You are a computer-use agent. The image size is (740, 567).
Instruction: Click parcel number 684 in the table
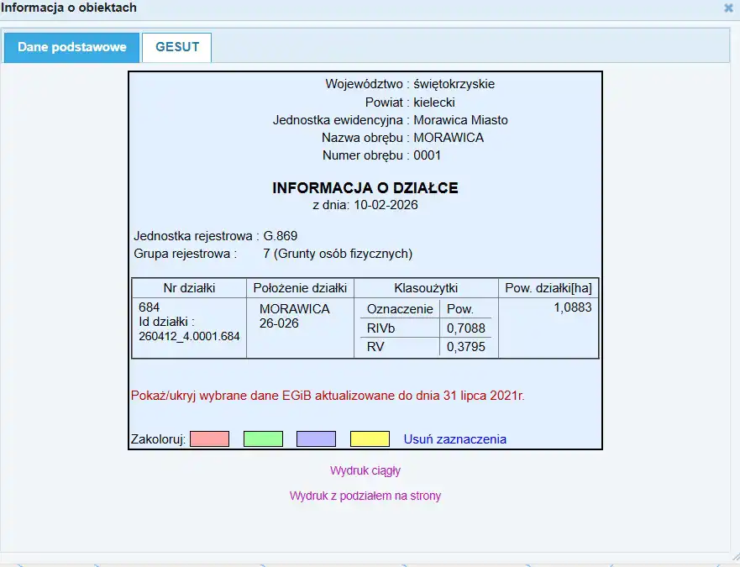[x=150, y=307]
